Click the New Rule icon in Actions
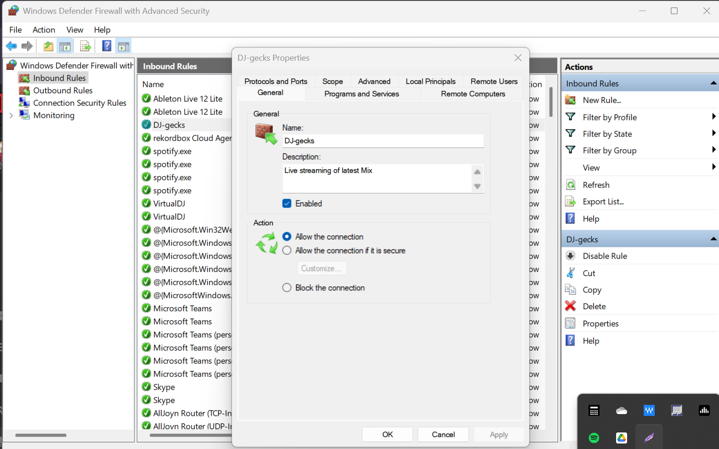This screenshot has width=719, height=449. 571,100
